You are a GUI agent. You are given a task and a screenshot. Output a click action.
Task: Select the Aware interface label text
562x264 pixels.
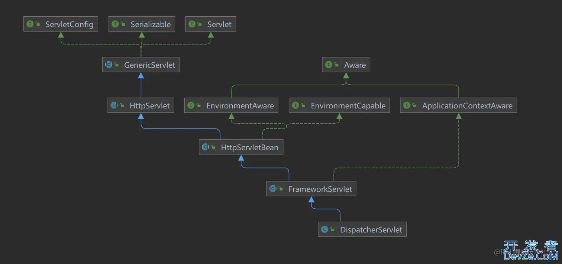tap(355, 65)
